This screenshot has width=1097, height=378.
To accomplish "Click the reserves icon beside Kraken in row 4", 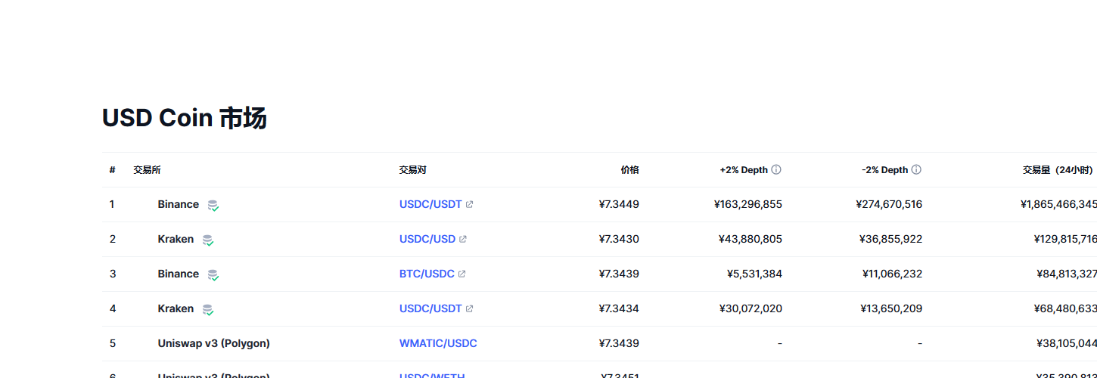I will pyautogui.click(x=207, y=309).
